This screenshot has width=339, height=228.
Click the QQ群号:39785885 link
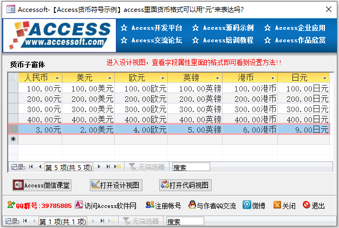[40, 205]
